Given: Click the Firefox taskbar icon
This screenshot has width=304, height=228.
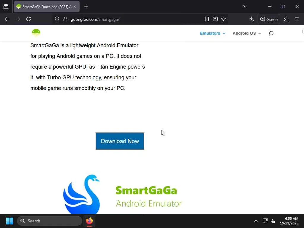Looking at the screenshot, I should tap(89, 221).
